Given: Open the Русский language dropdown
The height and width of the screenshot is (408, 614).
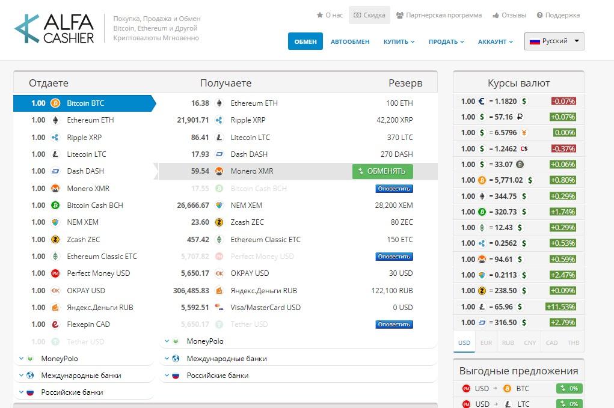Looking at the screenshot, I should coord(554,41).
